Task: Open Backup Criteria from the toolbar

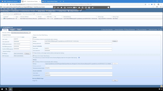Action: pyautogui.click(x=41, y=11)
